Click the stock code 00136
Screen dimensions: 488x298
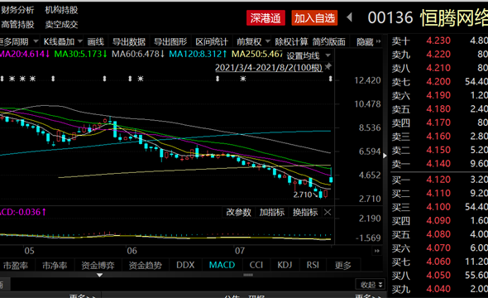click(390, 17)
